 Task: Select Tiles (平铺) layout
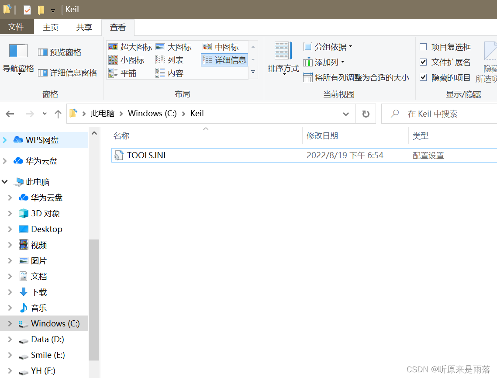(x=122, y=73)
